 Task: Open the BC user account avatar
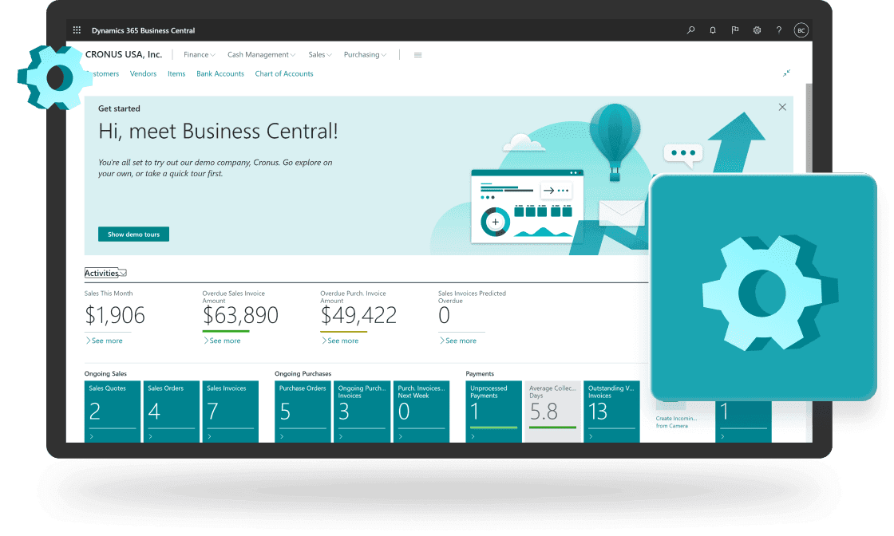pyautogui.click(x=801, y=30)
